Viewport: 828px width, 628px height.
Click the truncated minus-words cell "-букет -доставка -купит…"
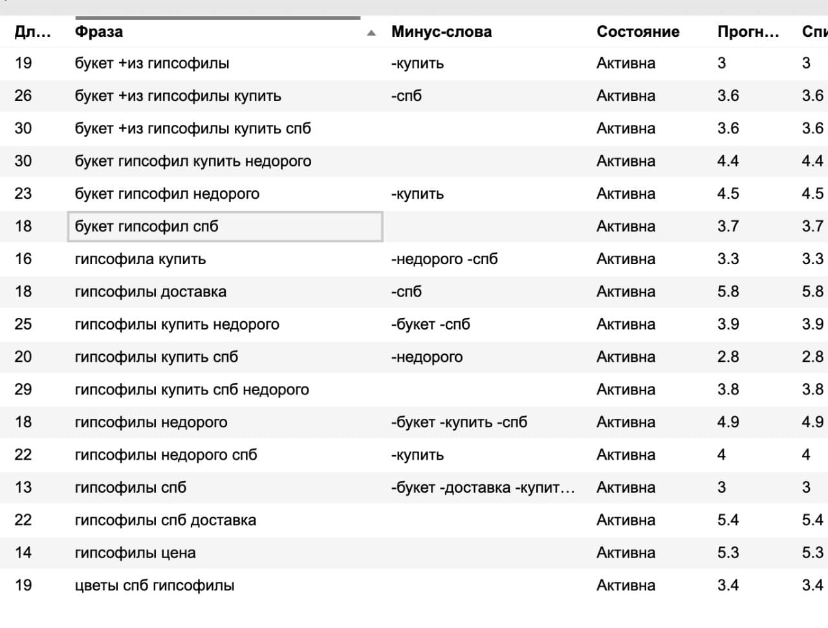tap(483, 488)
